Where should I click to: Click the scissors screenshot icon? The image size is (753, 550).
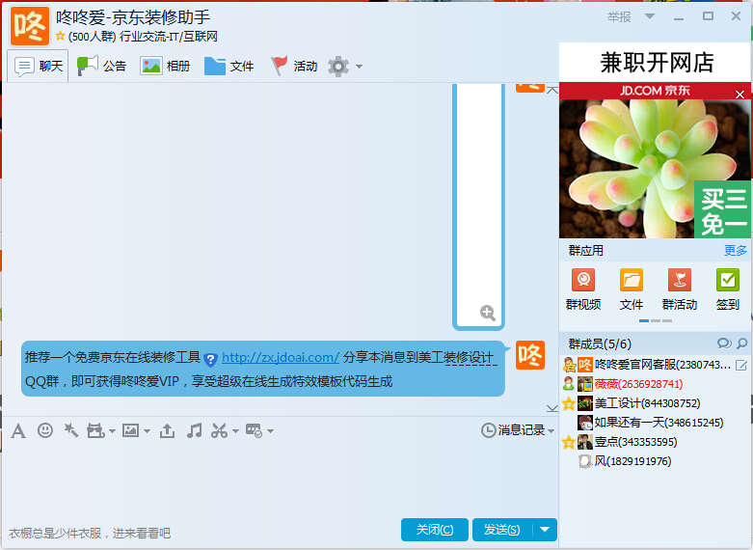(x=220, y=430)
